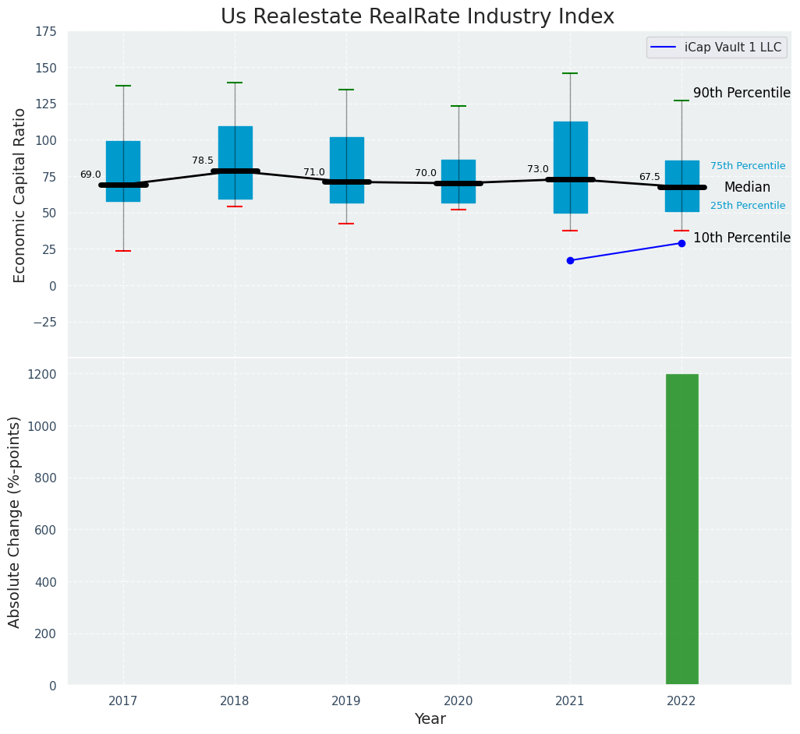Click the 78.5 median value label
800x734 pixels.
tap(203, 161)
